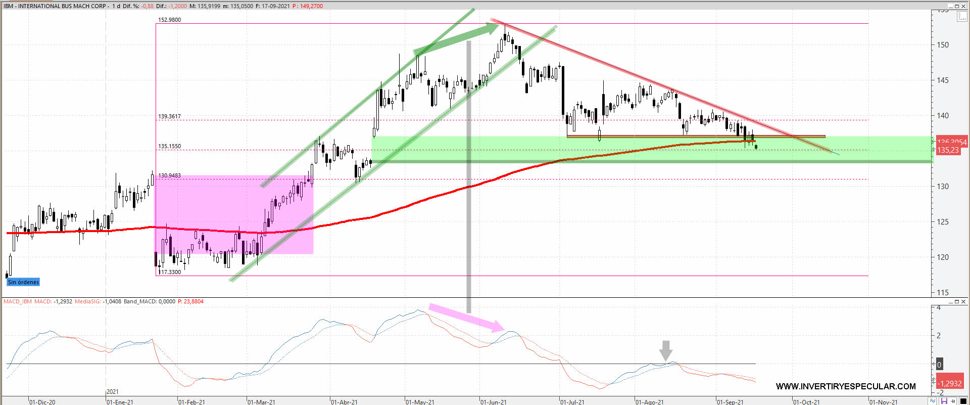This screenshot has height=405, width=970.
Task: Click the WWW.INVERTIRYESPECULAR.COM watermark text
Action: point(845,386)
